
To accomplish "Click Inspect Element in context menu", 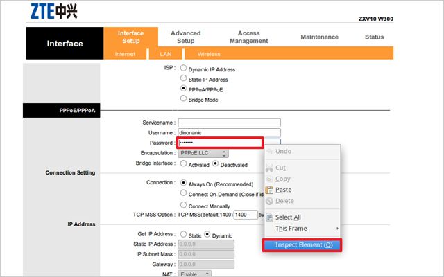I will click(303, 244).
